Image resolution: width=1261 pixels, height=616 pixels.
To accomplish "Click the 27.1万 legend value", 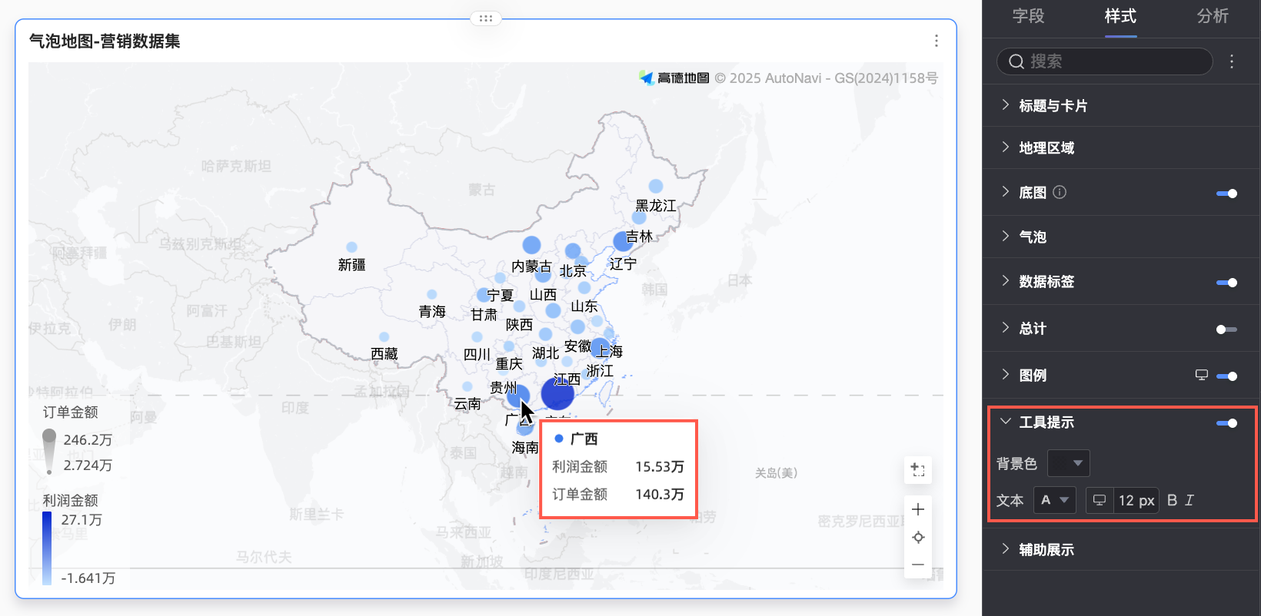I will pyautogui.click(x=82, y=520).
